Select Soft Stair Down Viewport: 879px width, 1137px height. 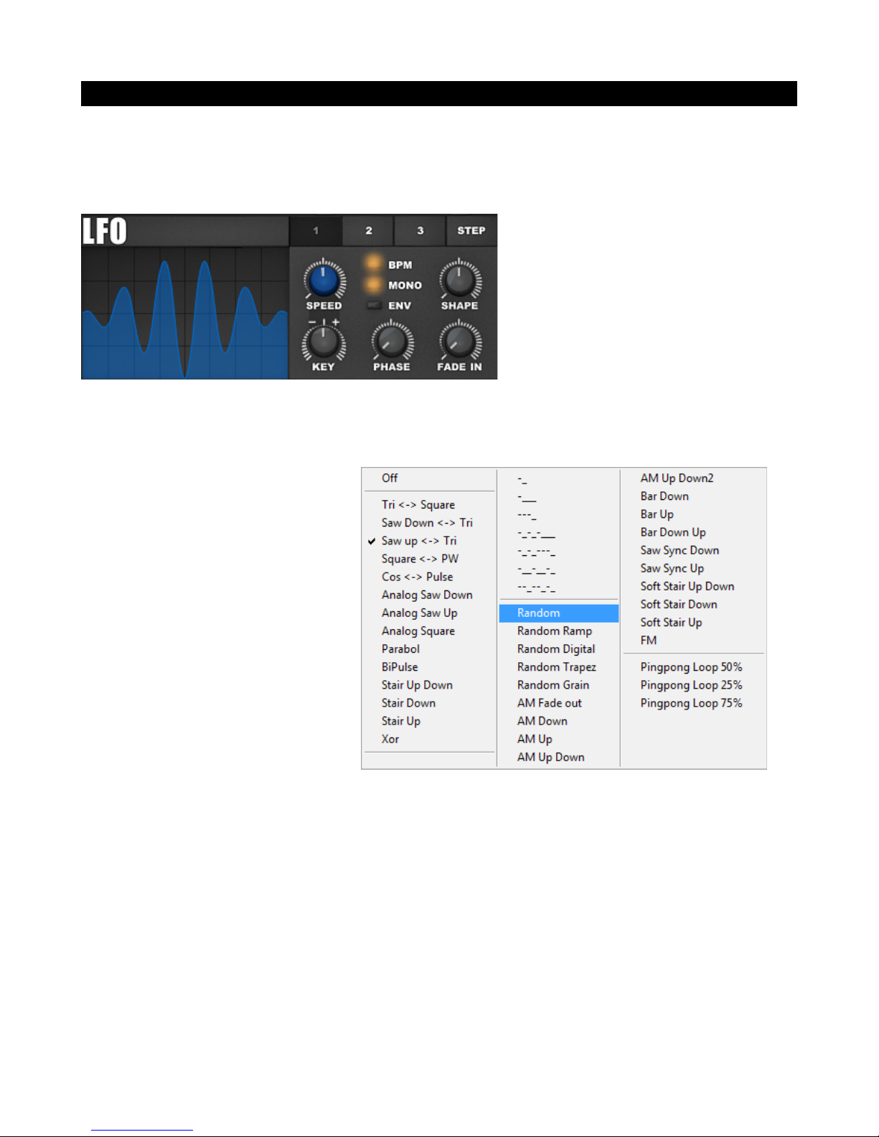[679, 604]
